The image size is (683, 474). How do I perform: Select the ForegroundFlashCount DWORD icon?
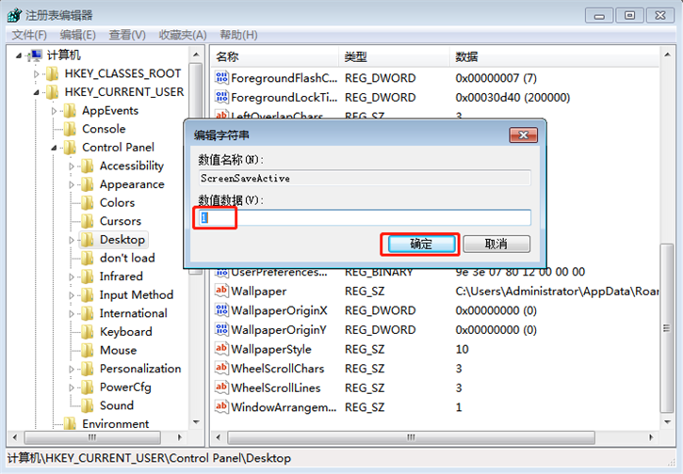pos(222,78)
